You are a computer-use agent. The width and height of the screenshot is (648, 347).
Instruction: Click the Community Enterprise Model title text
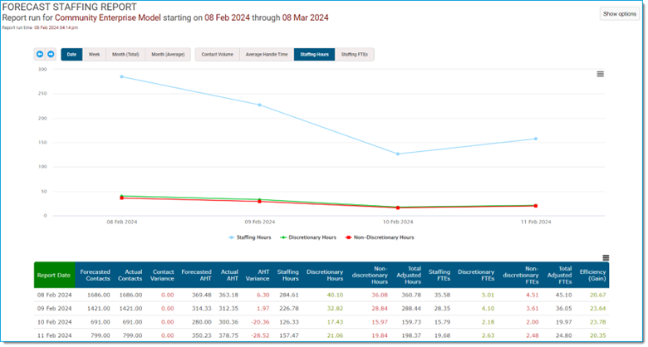(108, 17)
